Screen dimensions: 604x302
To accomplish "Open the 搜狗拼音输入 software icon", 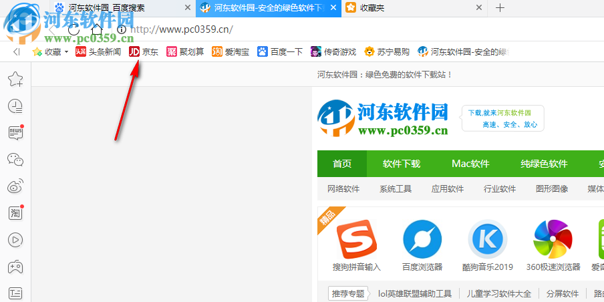I will (x=356, y=239).
